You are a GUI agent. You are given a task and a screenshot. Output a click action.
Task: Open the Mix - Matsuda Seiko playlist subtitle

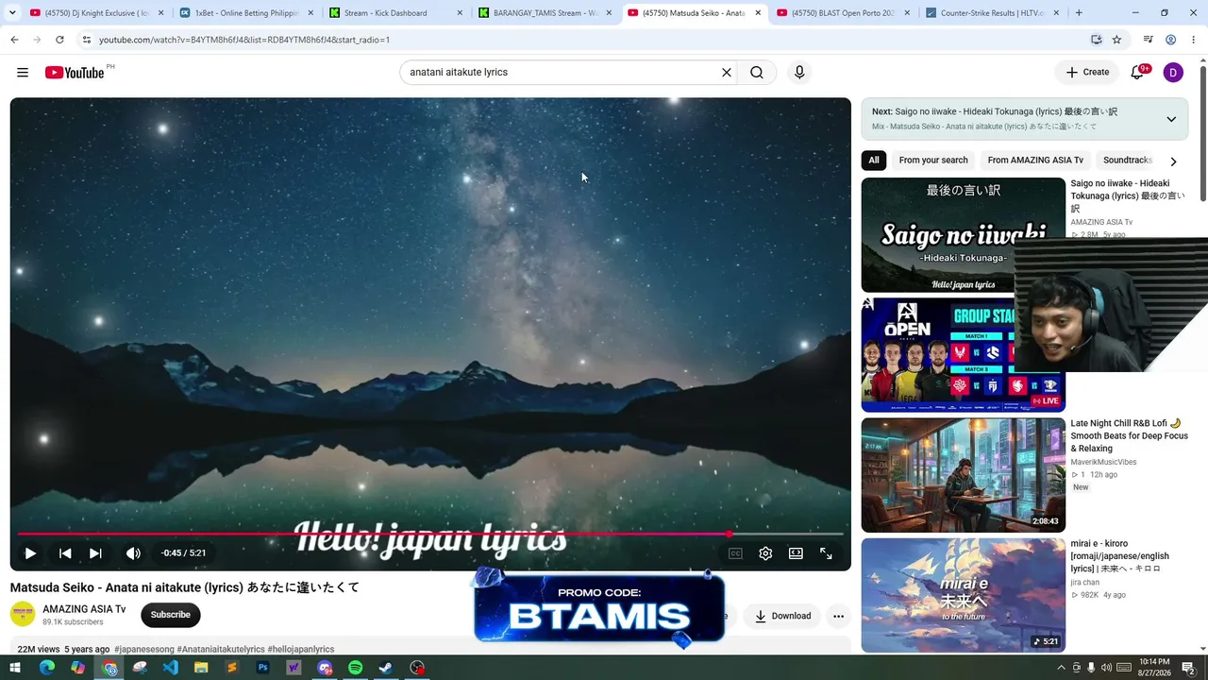pos(984,127)
